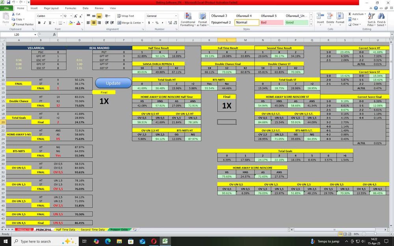This screenshot has width=394, height=246.
Task: Select the empty cell L20
Action: click(227, 122)
